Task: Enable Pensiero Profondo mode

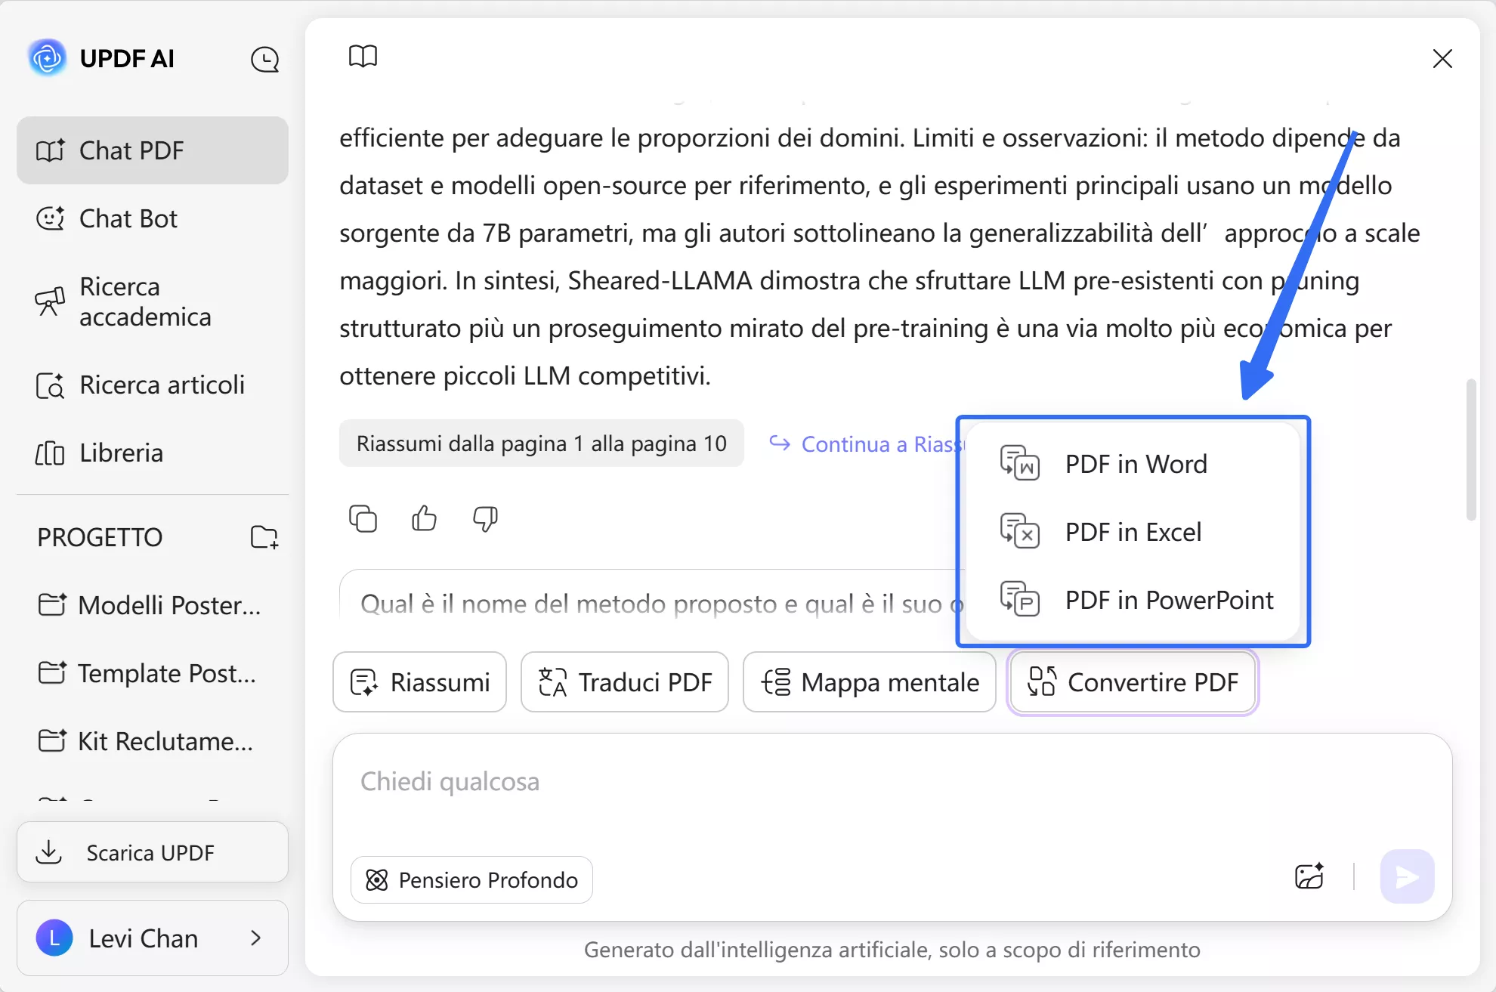Action: (471, 879)
